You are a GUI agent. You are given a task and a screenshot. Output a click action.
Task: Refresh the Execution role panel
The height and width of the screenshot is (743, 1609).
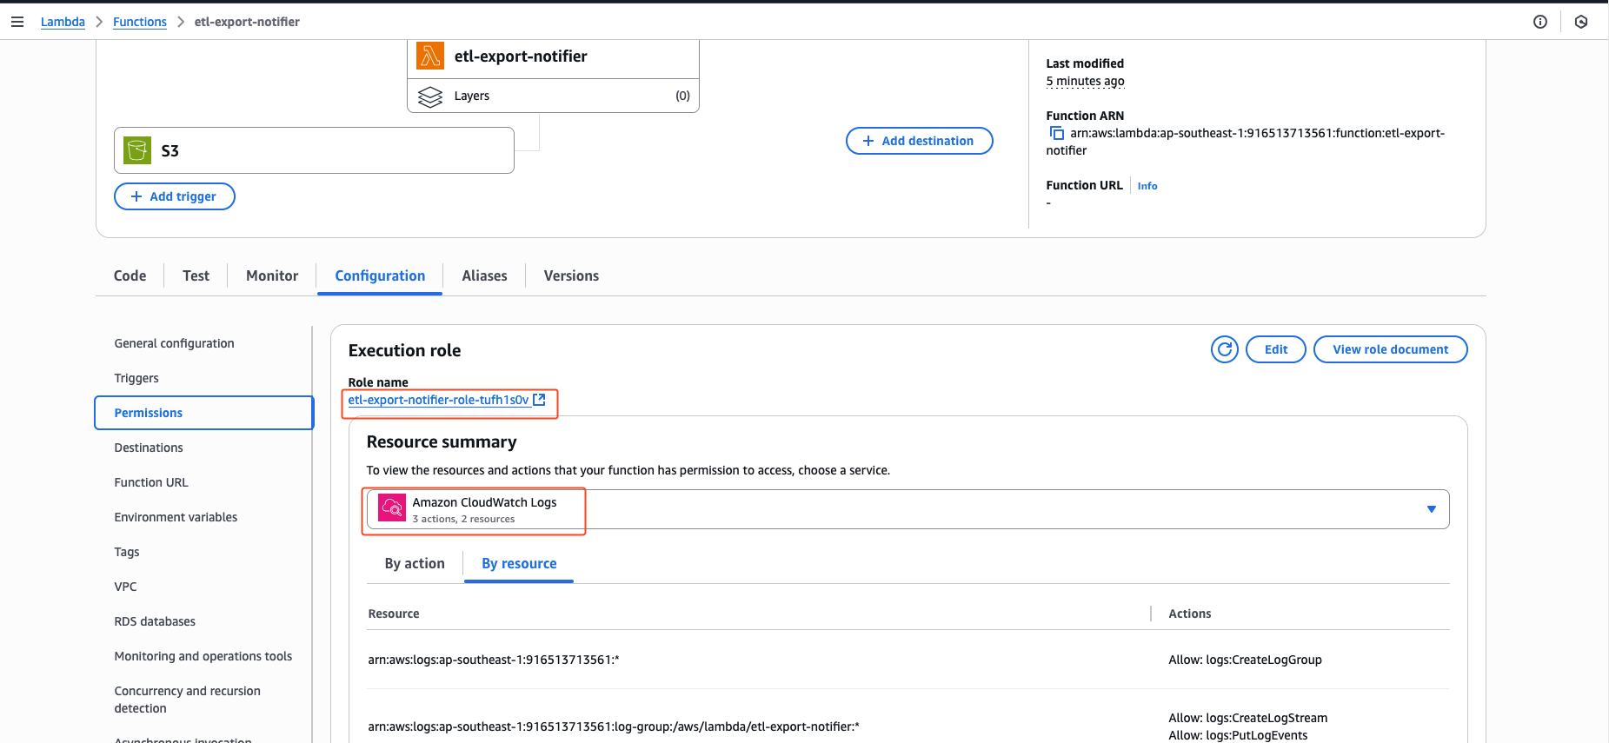1225,349
